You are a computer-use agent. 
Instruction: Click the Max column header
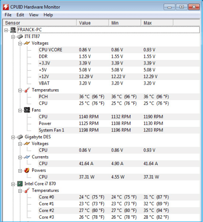point(157,23)
